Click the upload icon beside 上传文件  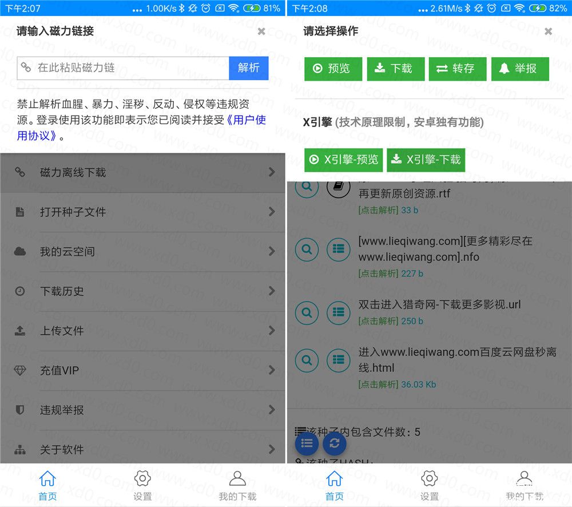pos(19,331)
